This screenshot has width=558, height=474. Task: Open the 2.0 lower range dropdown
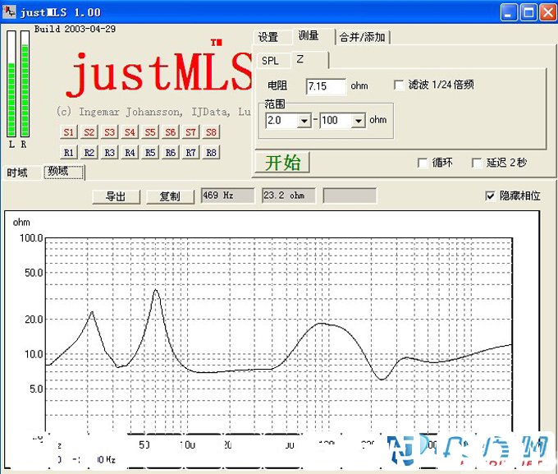coord(304,121)
